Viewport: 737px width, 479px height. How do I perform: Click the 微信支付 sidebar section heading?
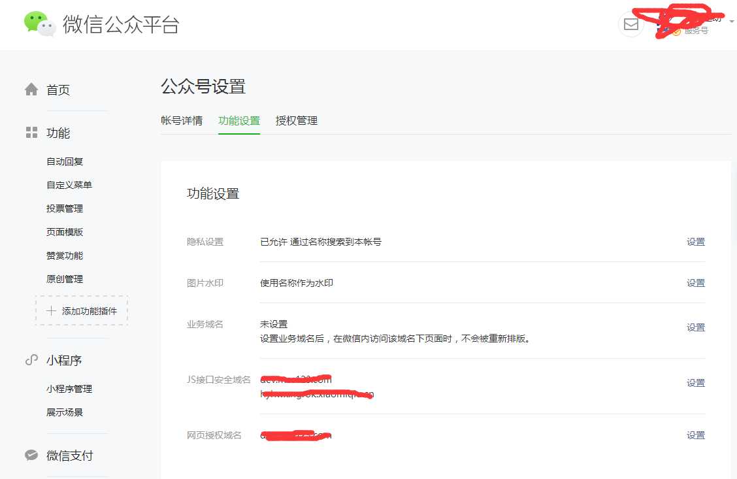pyautogui.click(x=69, y=455)
